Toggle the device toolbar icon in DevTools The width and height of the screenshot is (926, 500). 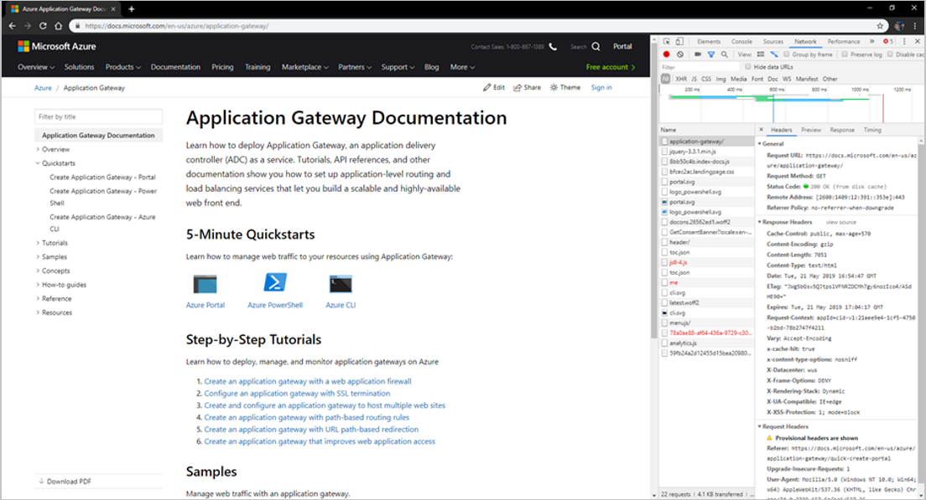[680, 41]
